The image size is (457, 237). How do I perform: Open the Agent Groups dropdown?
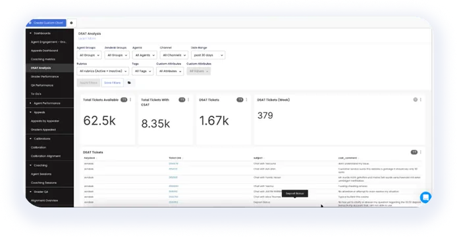[89, 55]
